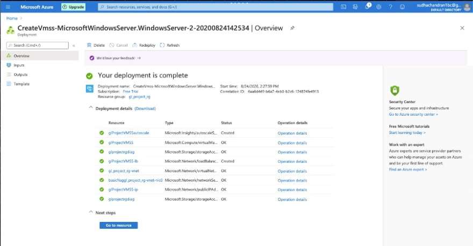Open Operation details for glProjectVMSSautoscale
Screen dimensions: 473x246
click(x=292, y=133)
